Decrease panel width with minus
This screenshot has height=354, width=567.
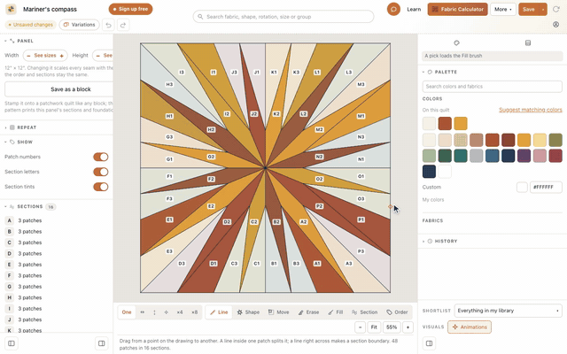pos(28,56)
